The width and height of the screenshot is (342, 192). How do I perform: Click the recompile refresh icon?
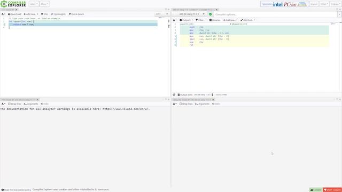click(x=174, y=95)
